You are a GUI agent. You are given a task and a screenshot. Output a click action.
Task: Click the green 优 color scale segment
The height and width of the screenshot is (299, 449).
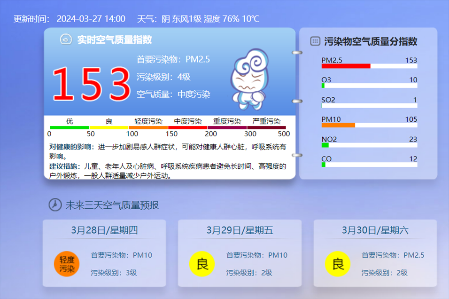(x=70, y=127)
